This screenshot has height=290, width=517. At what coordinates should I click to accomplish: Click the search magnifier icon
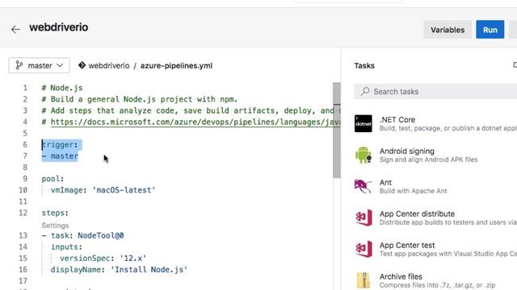(x=365, y=91)
